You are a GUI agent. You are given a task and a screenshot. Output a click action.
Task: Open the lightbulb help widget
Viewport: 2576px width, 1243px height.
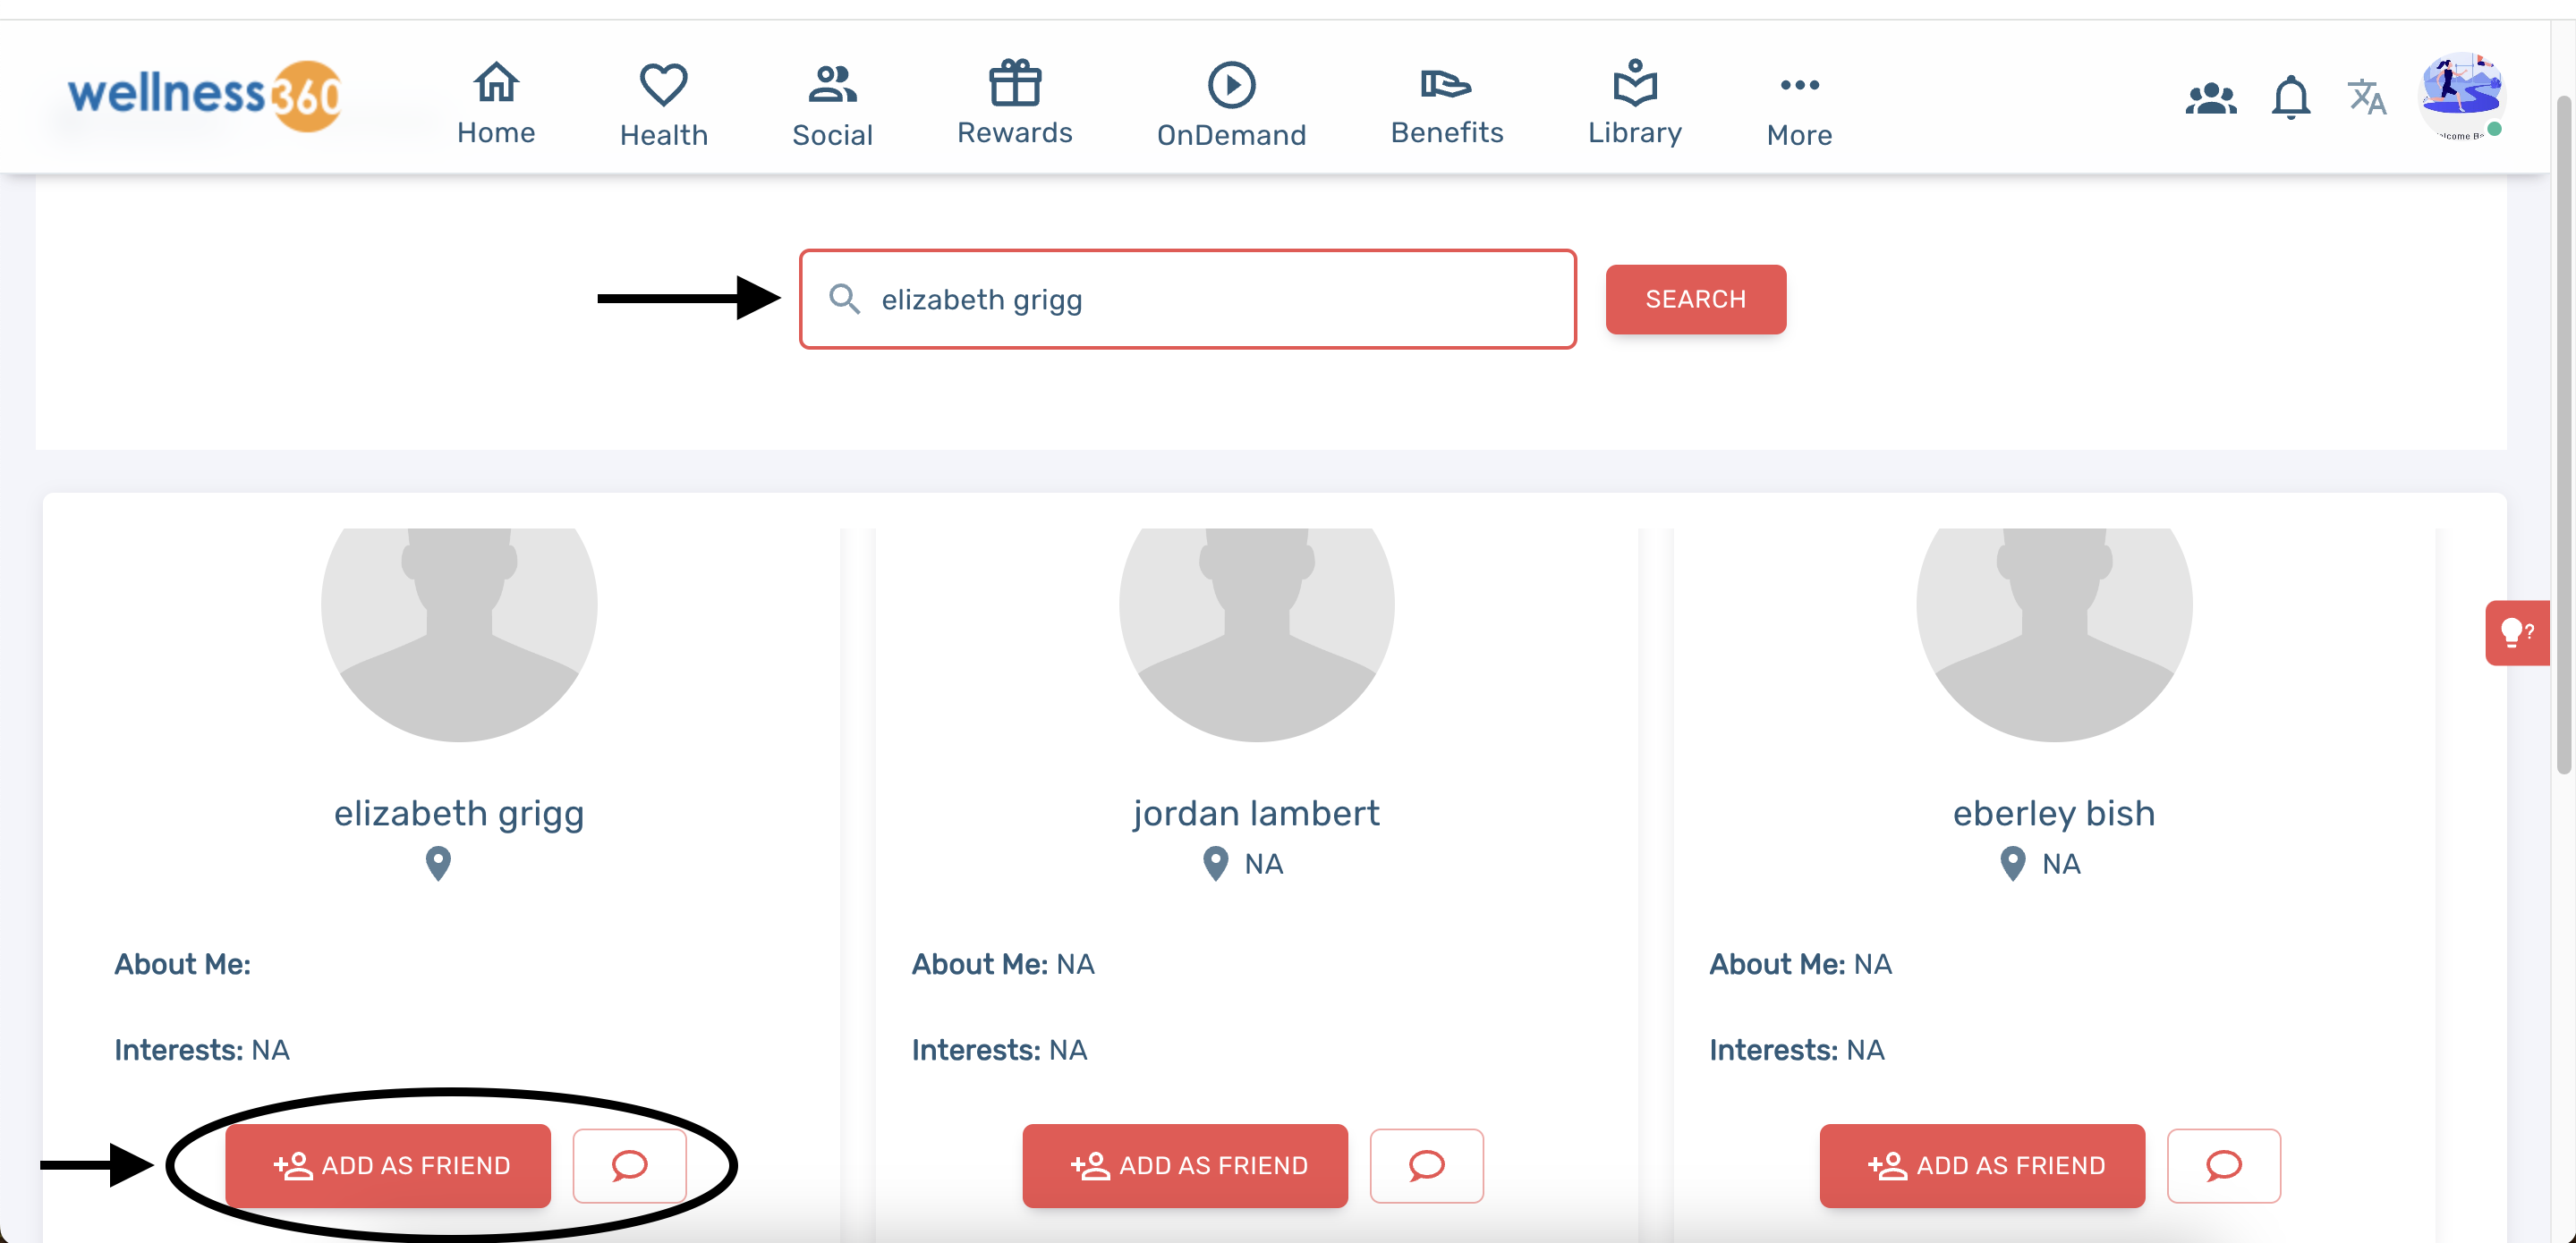(2516, 631)
